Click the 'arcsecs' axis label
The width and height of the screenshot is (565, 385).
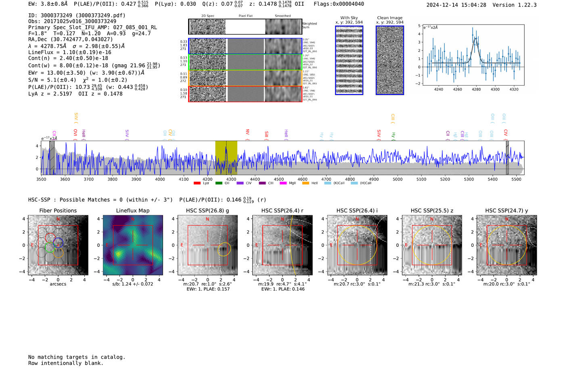[58, 284]
